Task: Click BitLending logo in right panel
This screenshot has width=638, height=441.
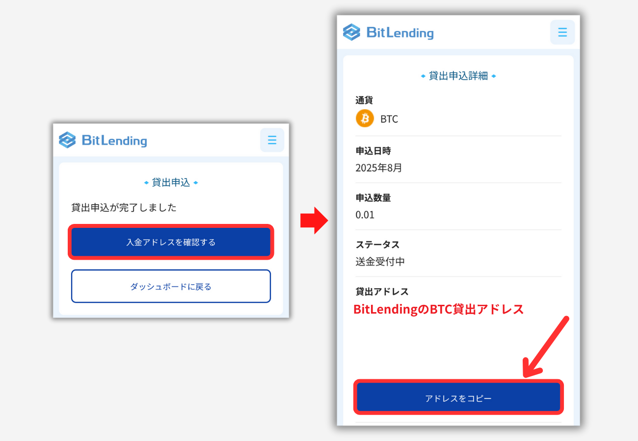Action: [388, 32]
